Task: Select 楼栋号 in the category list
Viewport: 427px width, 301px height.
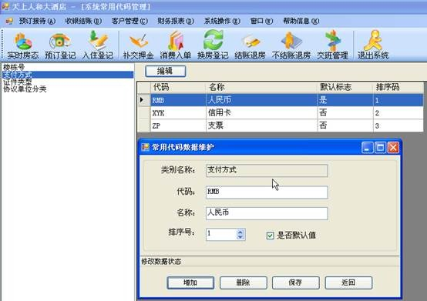Action: (68, 67)
